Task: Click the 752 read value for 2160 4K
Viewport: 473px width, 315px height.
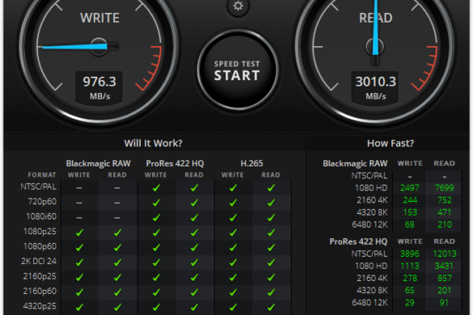Action: pos(445,200)
